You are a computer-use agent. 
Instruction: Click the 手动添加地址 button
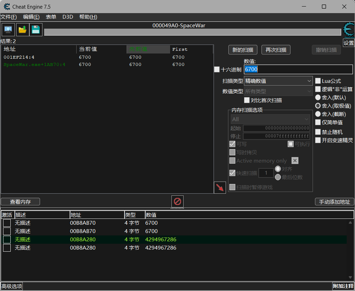(334, 202)
